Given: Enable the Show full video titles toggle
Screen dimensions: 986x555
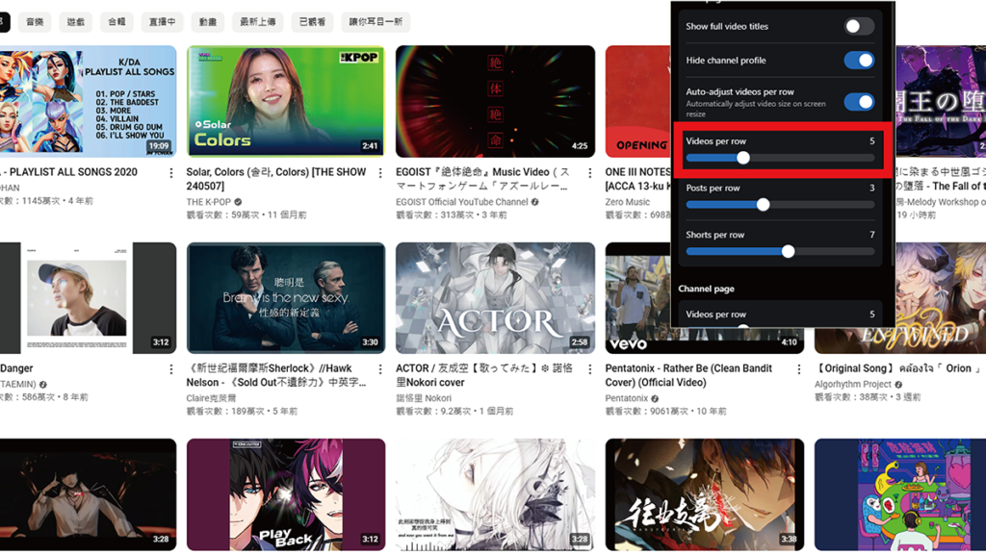Looking at the screenshot, I should [859, 26].
